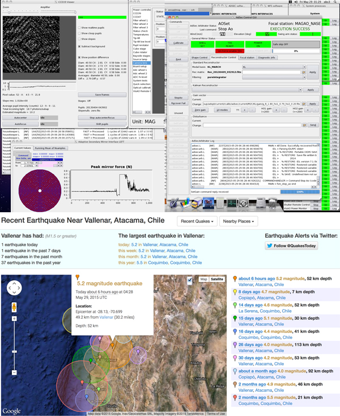The height and width of the screenshot is (416, 340).
Task: Click the orange 5.2 magnitude map pin
Action: click(x=112, y=345)
